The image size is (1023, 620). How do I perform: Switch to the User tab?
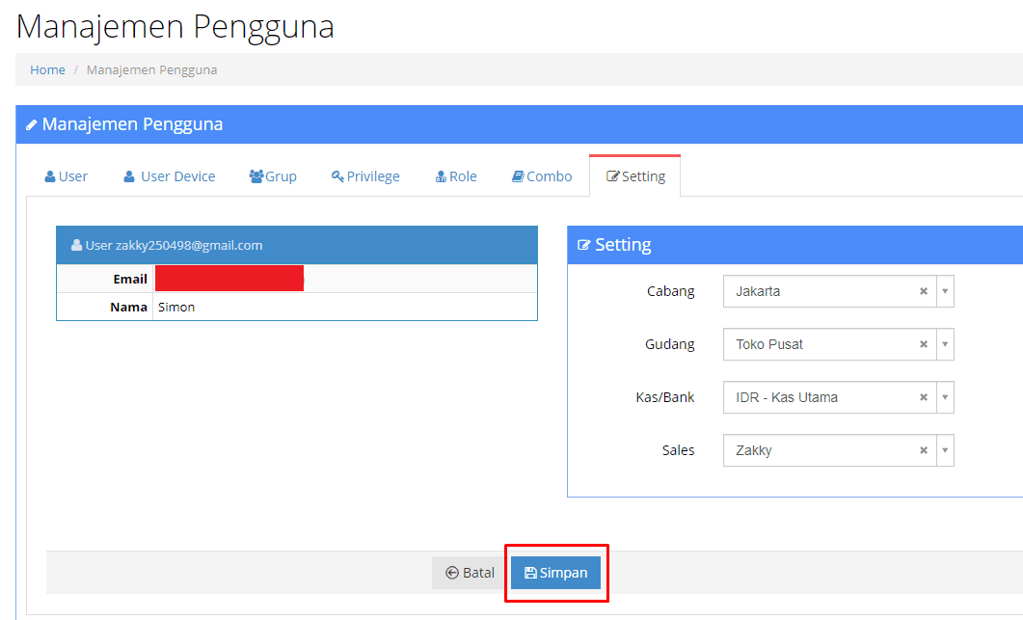click(x=67, y=176)
